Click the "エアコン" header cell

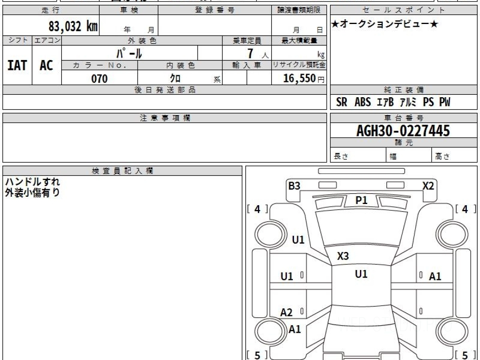(x=47, y=40)
